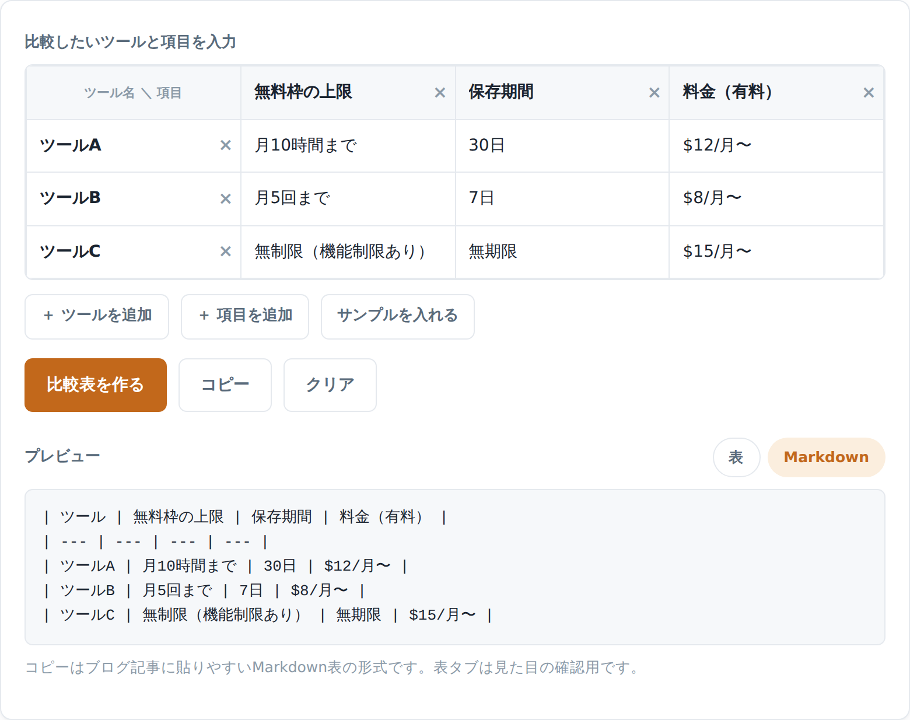Image resolution: width=910 pixels, height=720 pixels.
Task: Edit the $12/月〜 cell
Action: tap(776, 145)
